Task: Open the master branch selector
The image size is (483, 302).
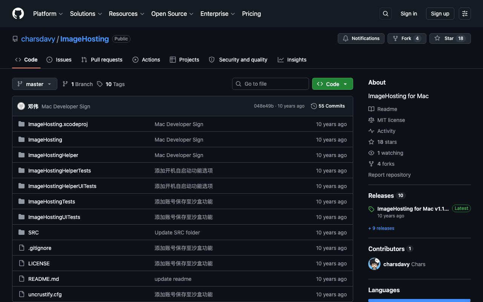Action: point(35,84)
